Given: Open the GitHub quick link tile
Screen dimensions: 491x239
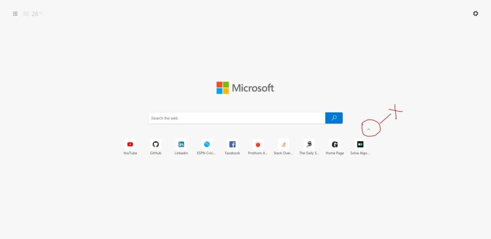Looking at the screenshot, I should tap(156, 147).
